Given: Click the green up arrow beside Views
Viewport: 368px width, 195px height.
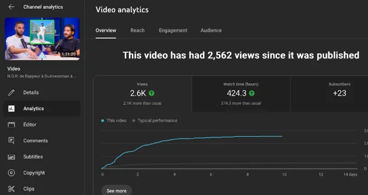Looking at the screenshot, I should [x=152, y=93].
